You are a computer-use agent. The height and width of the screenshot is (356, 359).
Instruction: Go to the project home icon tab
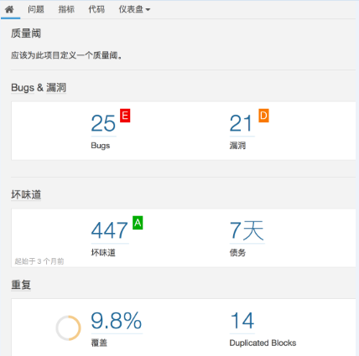(9, 9)
